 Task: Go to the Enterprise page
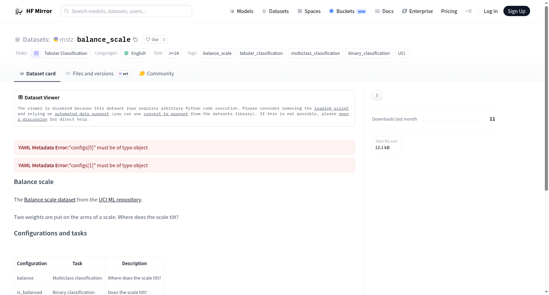pos(417,11)
